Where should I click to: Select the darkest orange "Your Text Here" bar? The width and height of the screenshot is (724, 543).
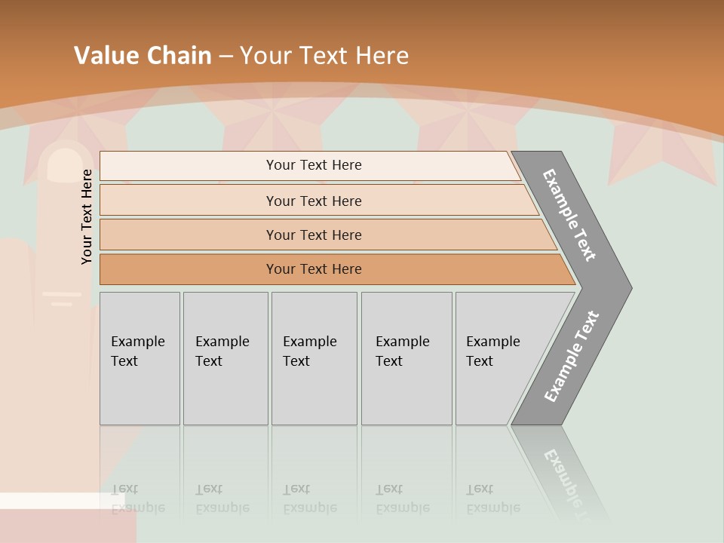[313, 269]
